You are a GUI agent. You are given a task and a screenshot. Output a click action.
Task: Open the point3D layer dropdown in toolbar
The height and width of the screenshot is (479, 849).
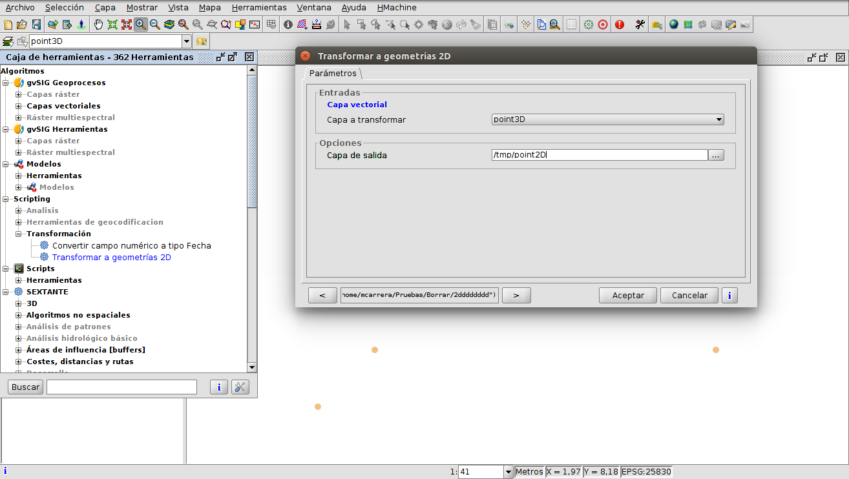point(187,41)
